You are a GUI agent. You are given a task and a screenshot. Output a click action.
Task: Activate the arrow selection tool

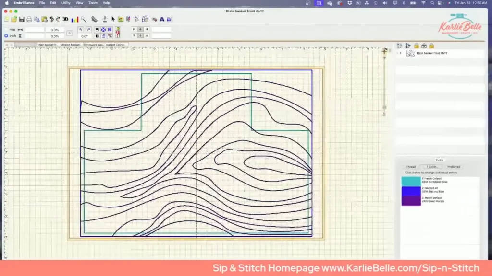[112, 20]
